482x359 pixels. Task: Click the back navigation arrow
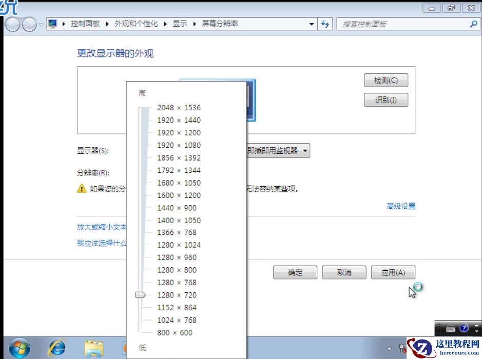coord(14,24)
